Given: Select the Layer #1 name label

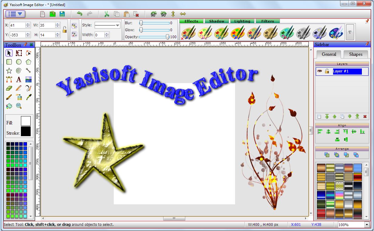Looking at the screenshot, I should [347, 71].
